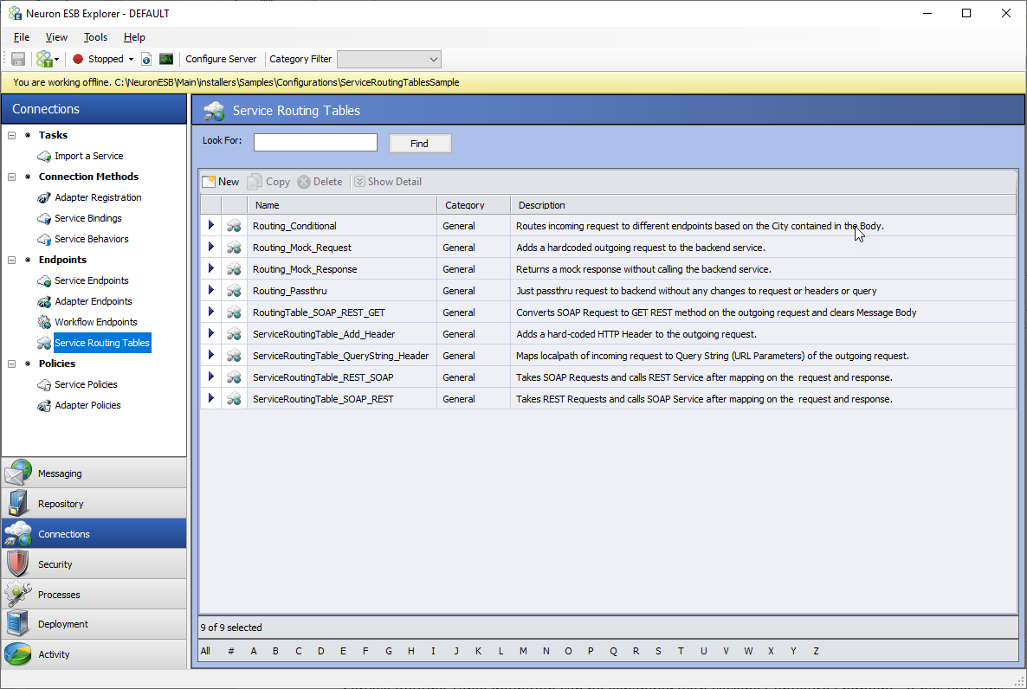Click the Security shield icon
This screenshot has width=1027, height=689.
pos(17,563)
